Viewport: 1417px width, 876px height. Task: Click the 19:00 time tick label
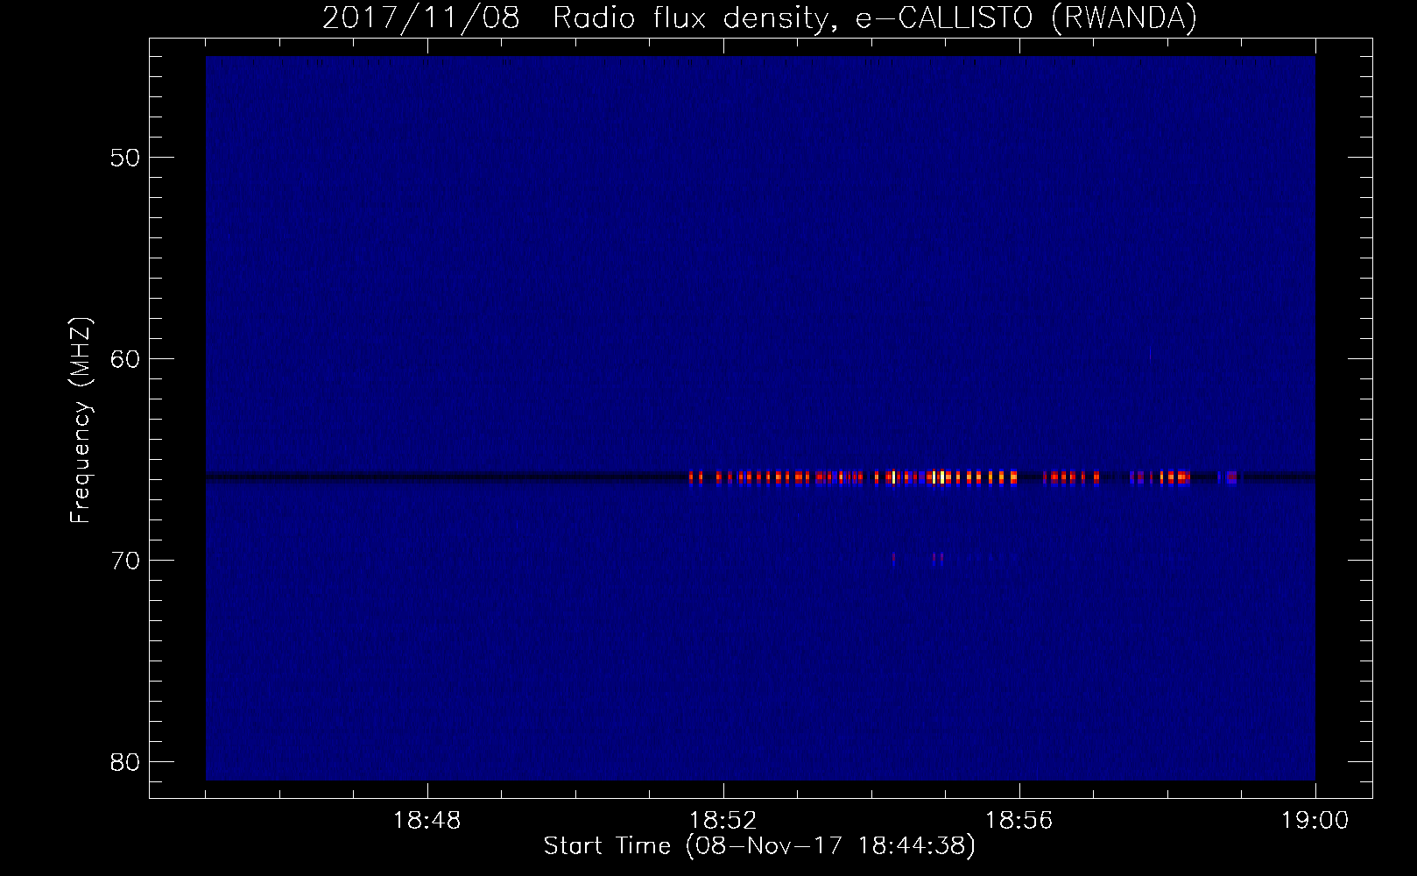click(1315, 821)
